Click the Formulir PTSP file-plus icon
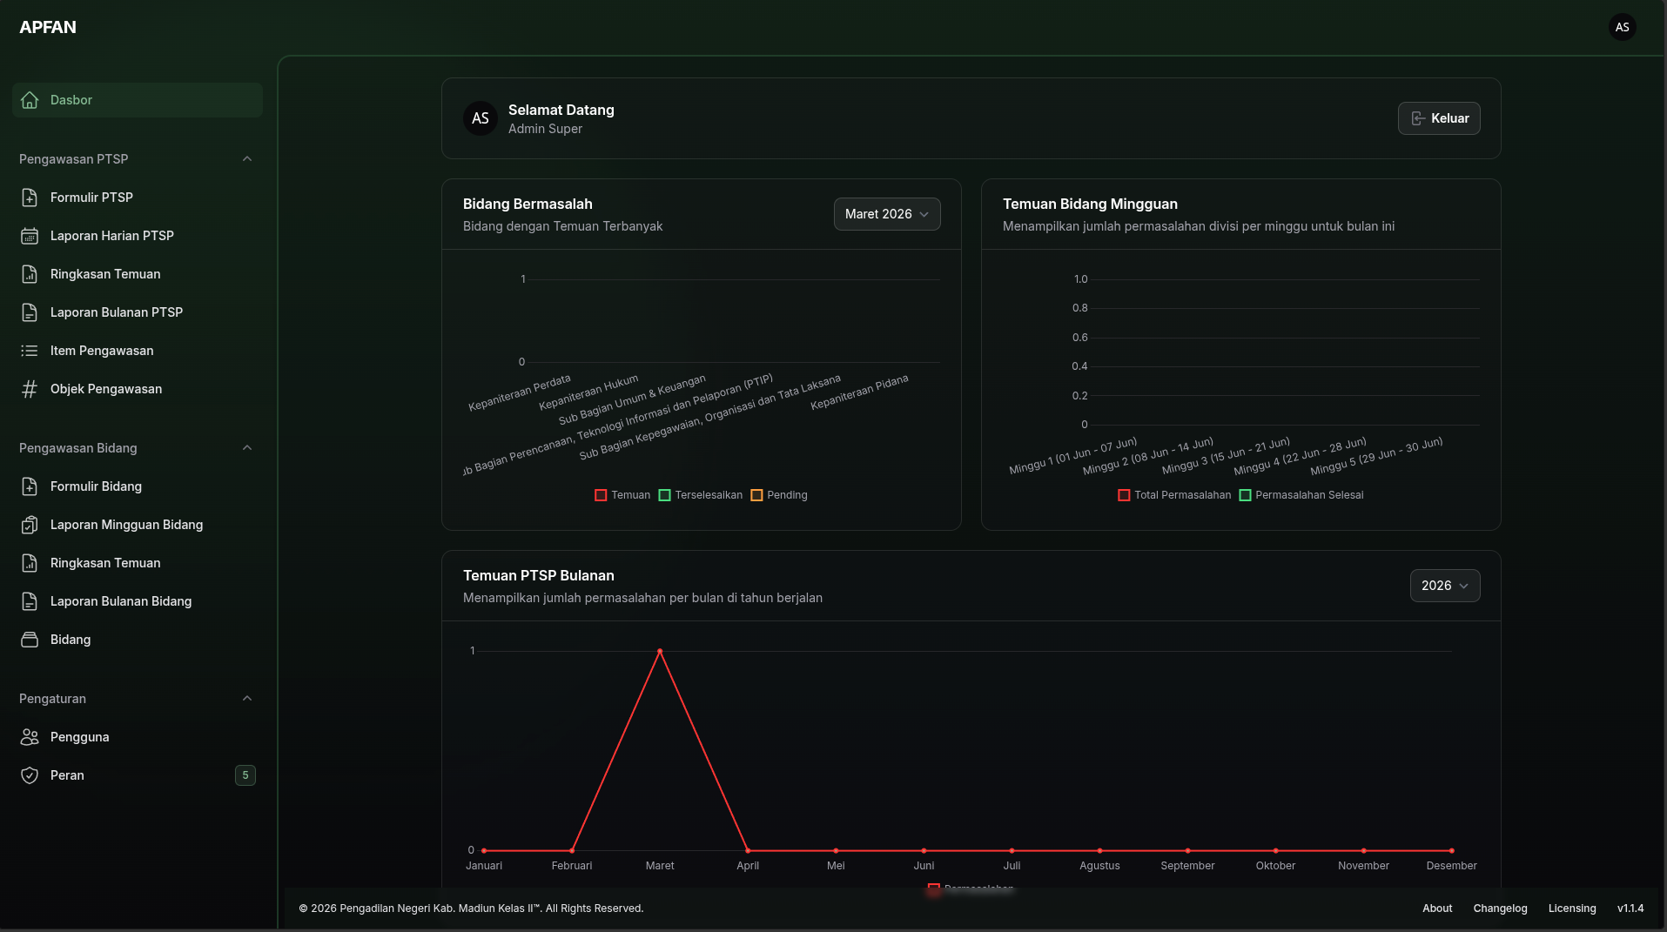 (30, 198)
